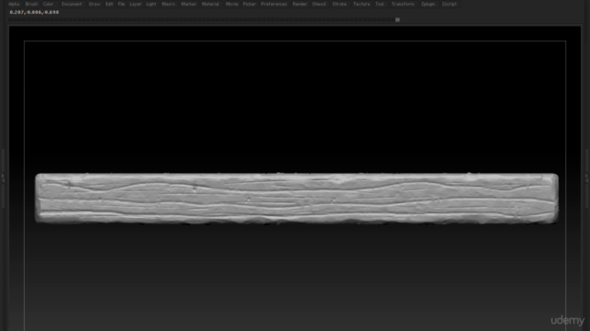Open the Macro menu
This screenshot has width=590, height=331.
click(x=168, y=4)
